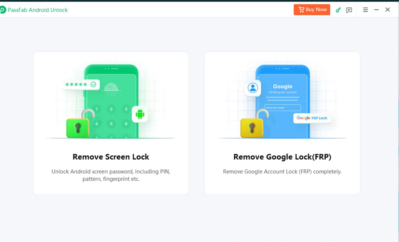Click the Email field on blue phone
Screen dimensions: 399x242
(x=282, y=108)
